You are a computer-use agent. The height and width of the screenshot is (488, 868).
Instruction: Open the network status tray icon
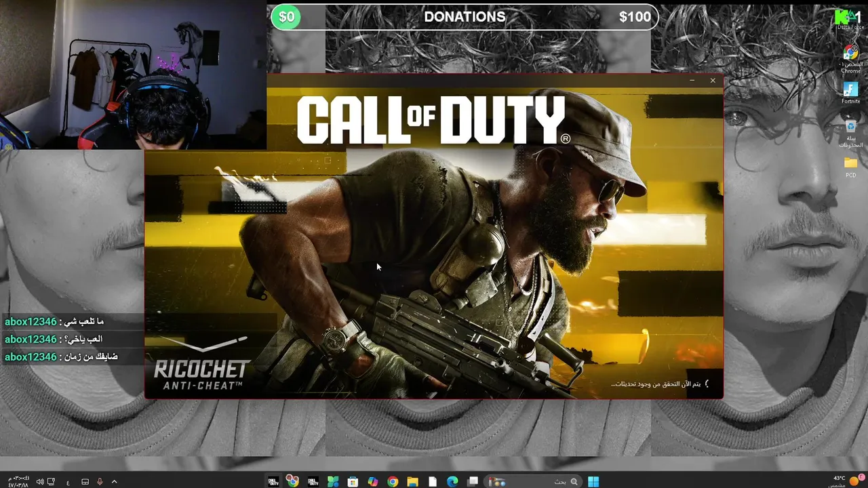point(51,482)
